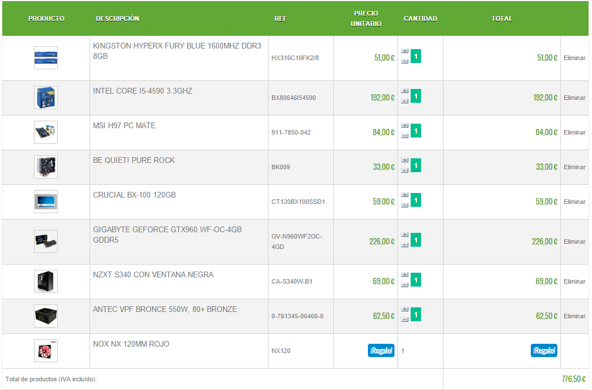Increase quantity of Kingston HyperX Fury RAM
The height and width of the screenshot is (390, 592).
pyautogui.click(x=404, y=51)
